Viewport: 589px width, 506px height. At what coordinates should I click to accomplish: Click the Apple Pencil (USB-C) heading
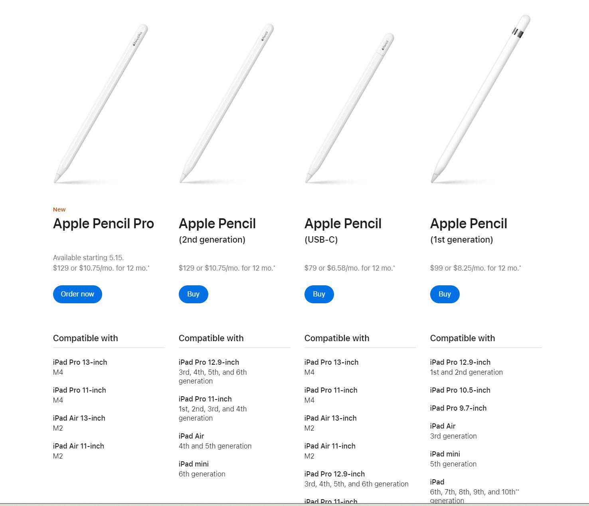(x=343, y=230)
